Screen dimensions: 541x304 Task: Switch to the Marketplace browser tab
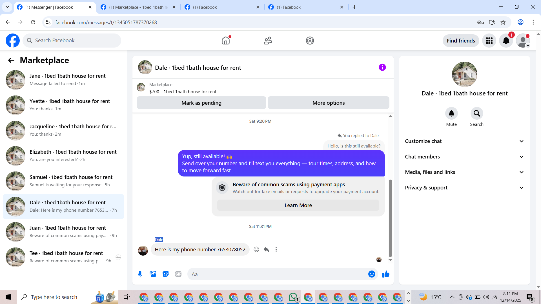(138, 7)
